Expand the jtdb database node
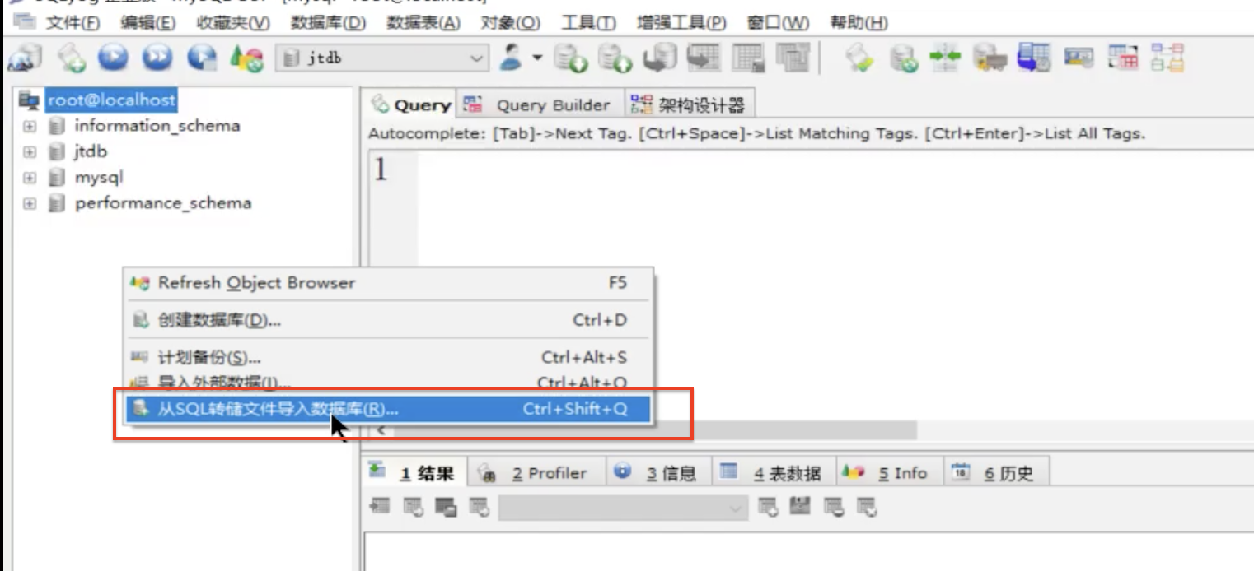This screenshot has width=1254, height=571. pos(30,152)
